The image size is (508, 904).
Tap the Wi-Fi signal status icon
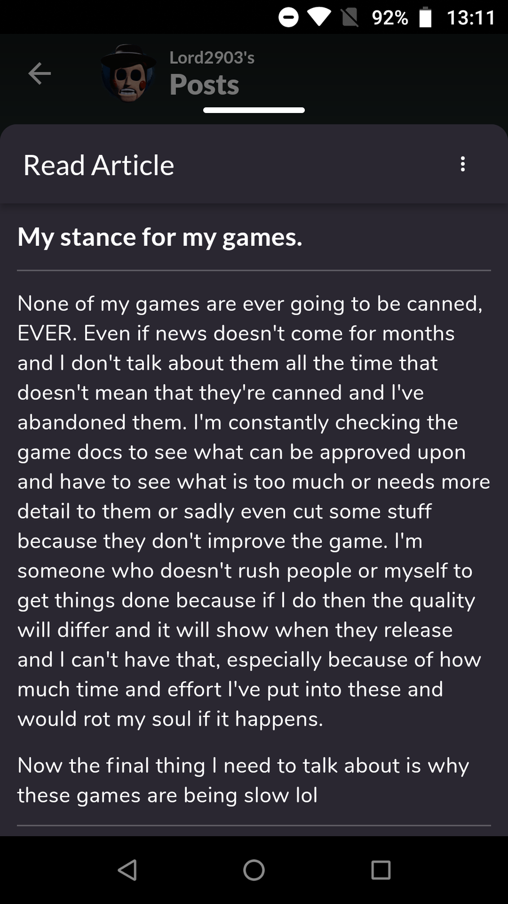[x=319, y=18]
